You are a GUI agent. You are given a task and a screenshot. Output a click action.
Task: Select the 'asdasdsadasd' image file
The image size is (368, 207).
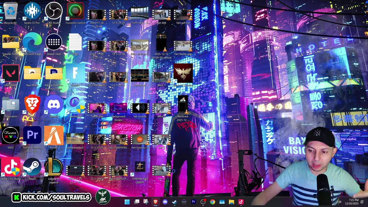point(75,141)
